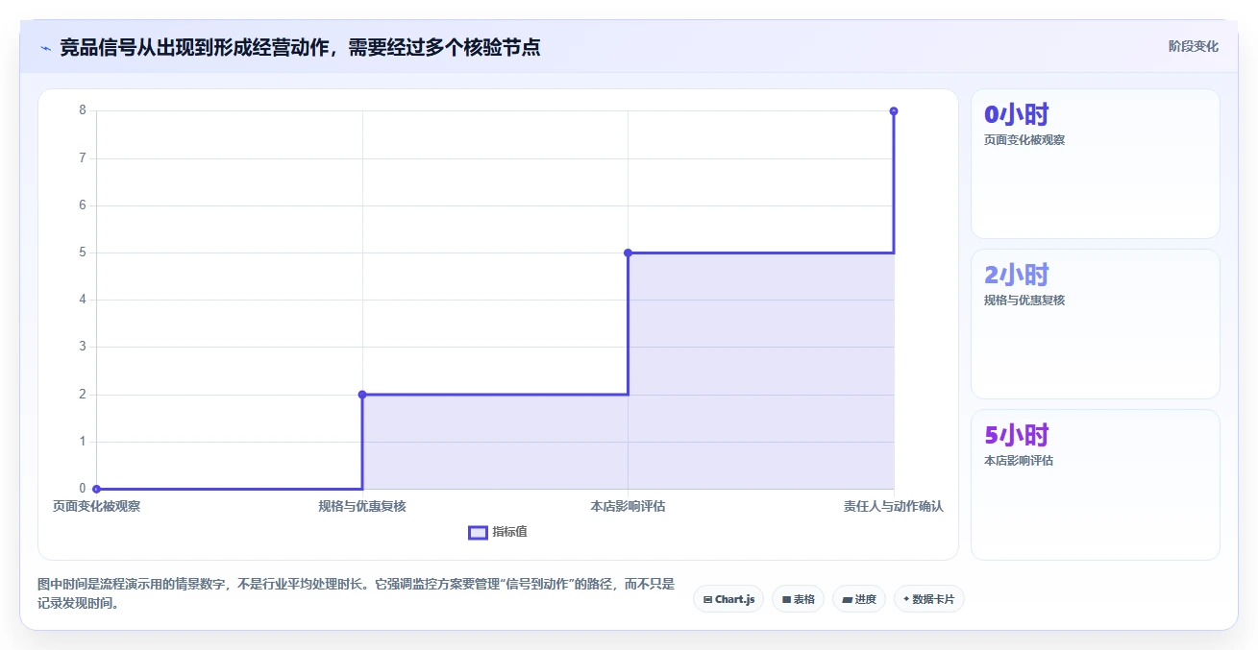Select the 进度 tag chip
1258x650 pixels.
pos(858,599)
